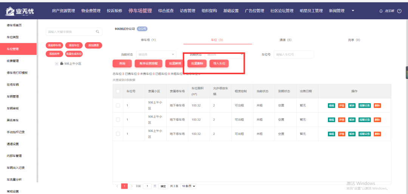The width and height of the screenshot is (408, 194).
Task: Switch to the 车位（3）tab
Action: coord(217,40)
